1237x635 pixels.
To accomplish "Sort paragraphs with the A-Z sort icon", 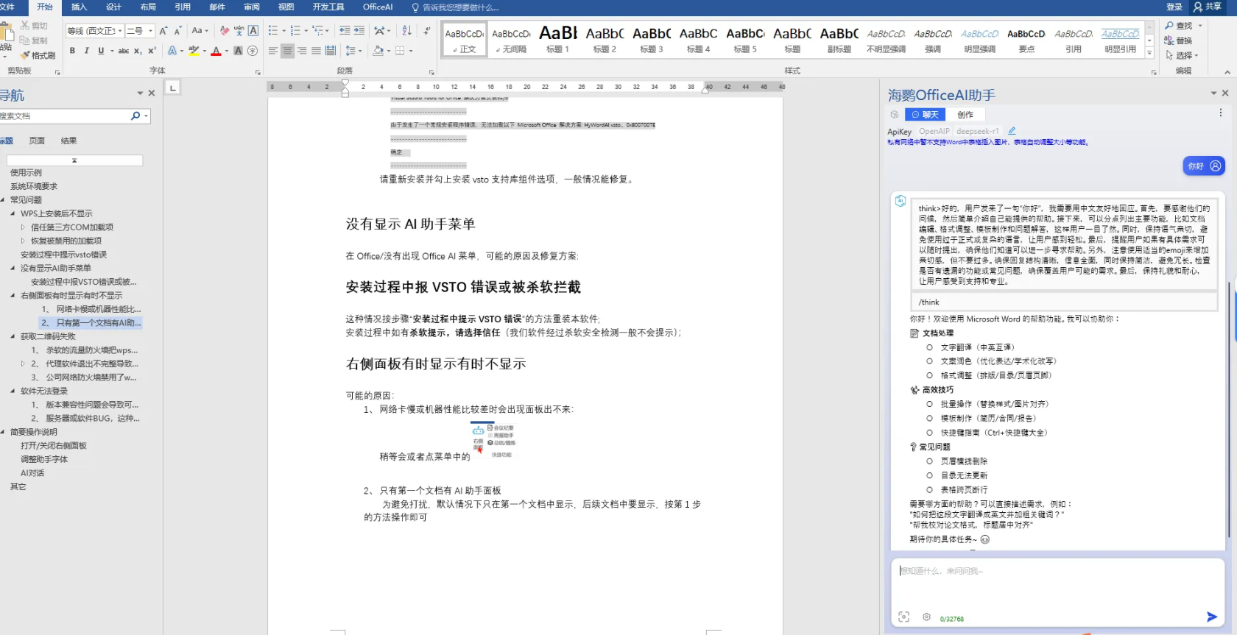I will click(x=406, y=31).
